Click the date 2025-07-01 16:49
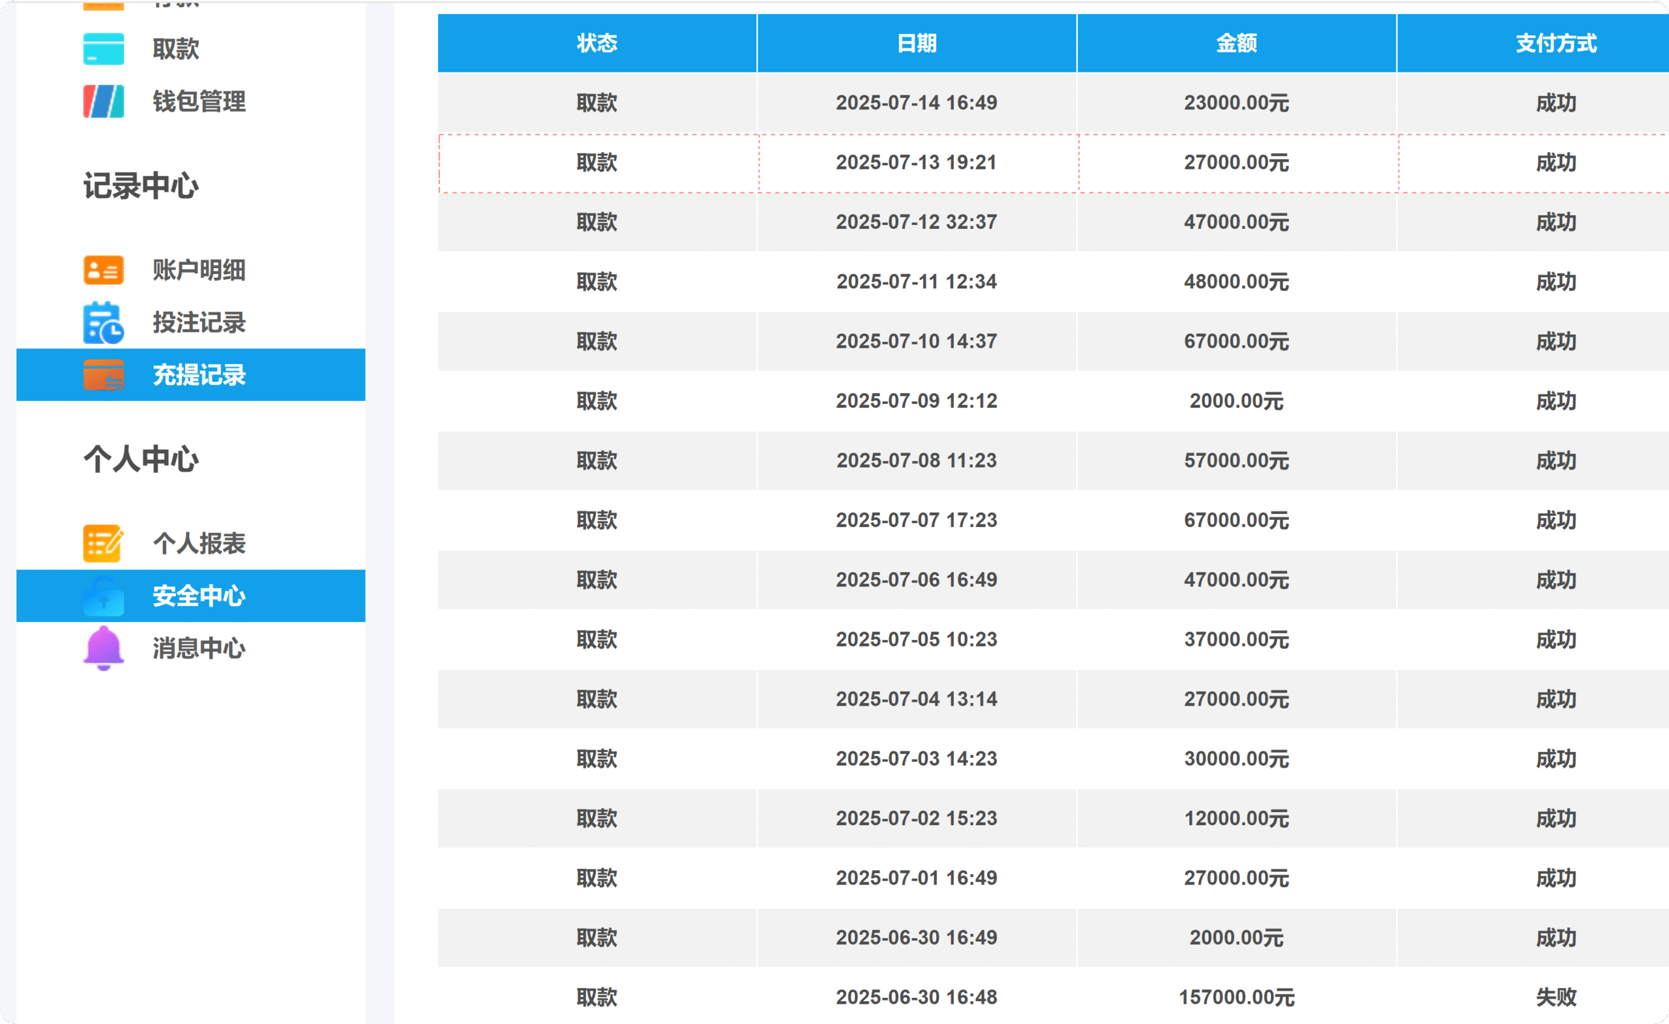This screenshot has width=1669, height=1024. (x=917, y=879)
